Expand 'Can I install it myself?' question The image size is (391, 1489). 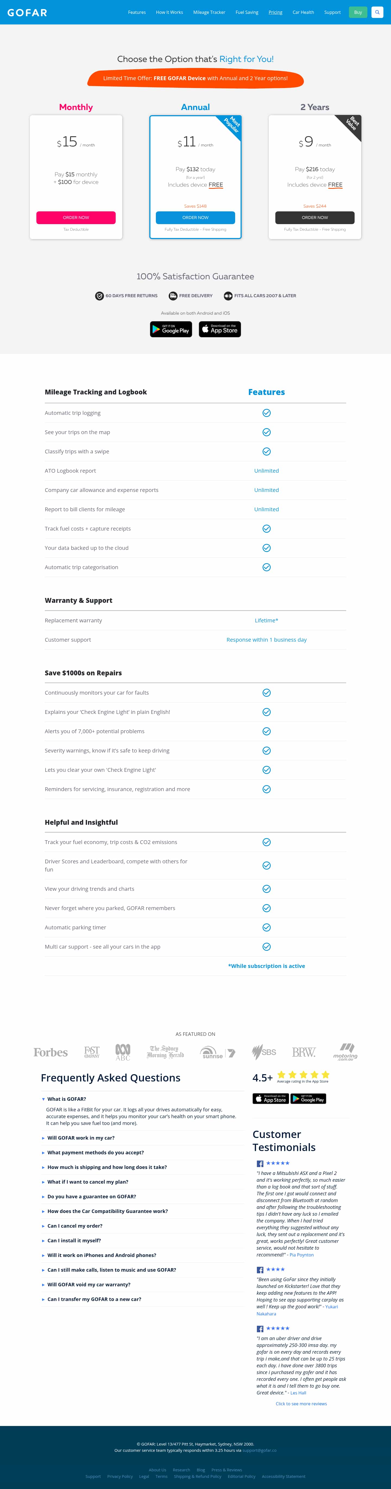coord(74,1240)
